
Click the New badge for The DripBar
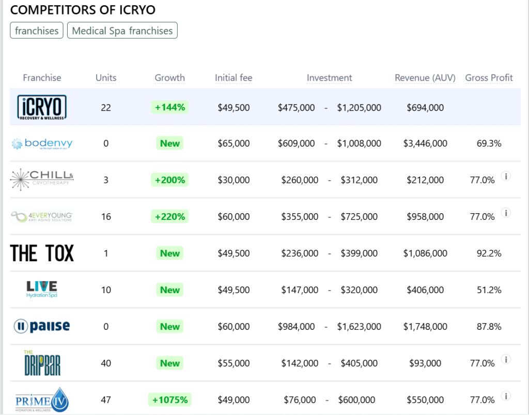(169, 363)
